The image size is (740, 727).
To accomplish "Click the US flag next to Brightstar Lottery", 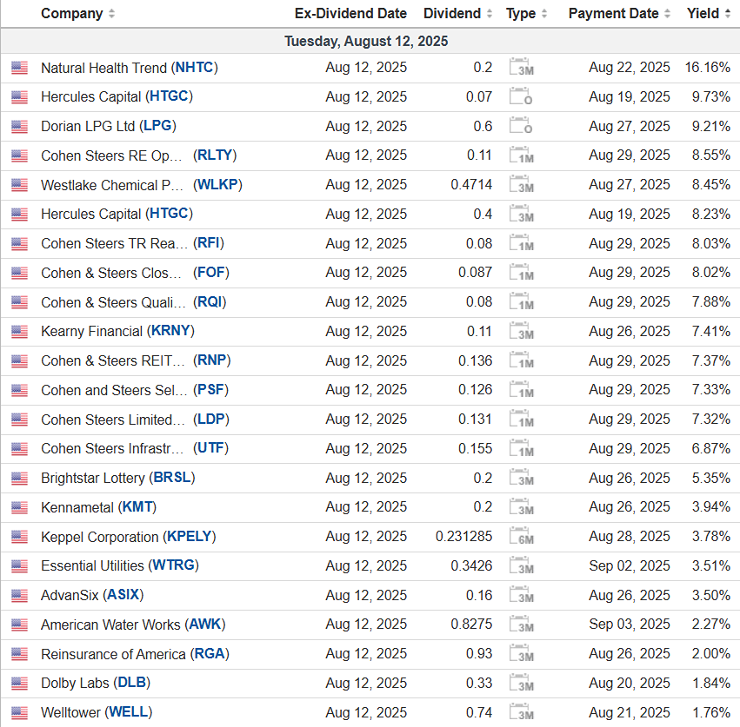I will (19, 479).
